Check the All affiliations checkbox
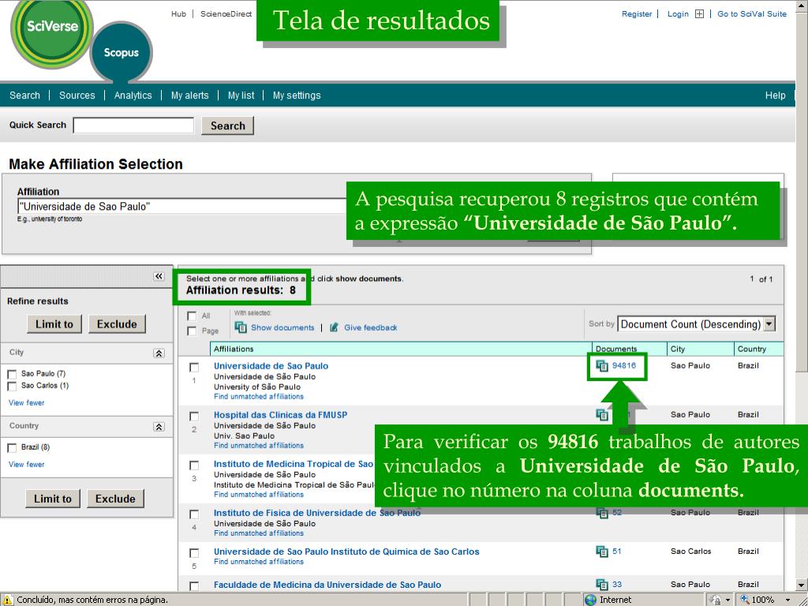Viewport: 808px width, 606px height. [x=192, y=316]
